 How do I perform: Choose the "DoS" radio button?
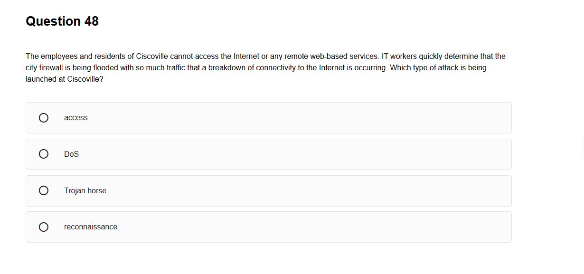43,154
